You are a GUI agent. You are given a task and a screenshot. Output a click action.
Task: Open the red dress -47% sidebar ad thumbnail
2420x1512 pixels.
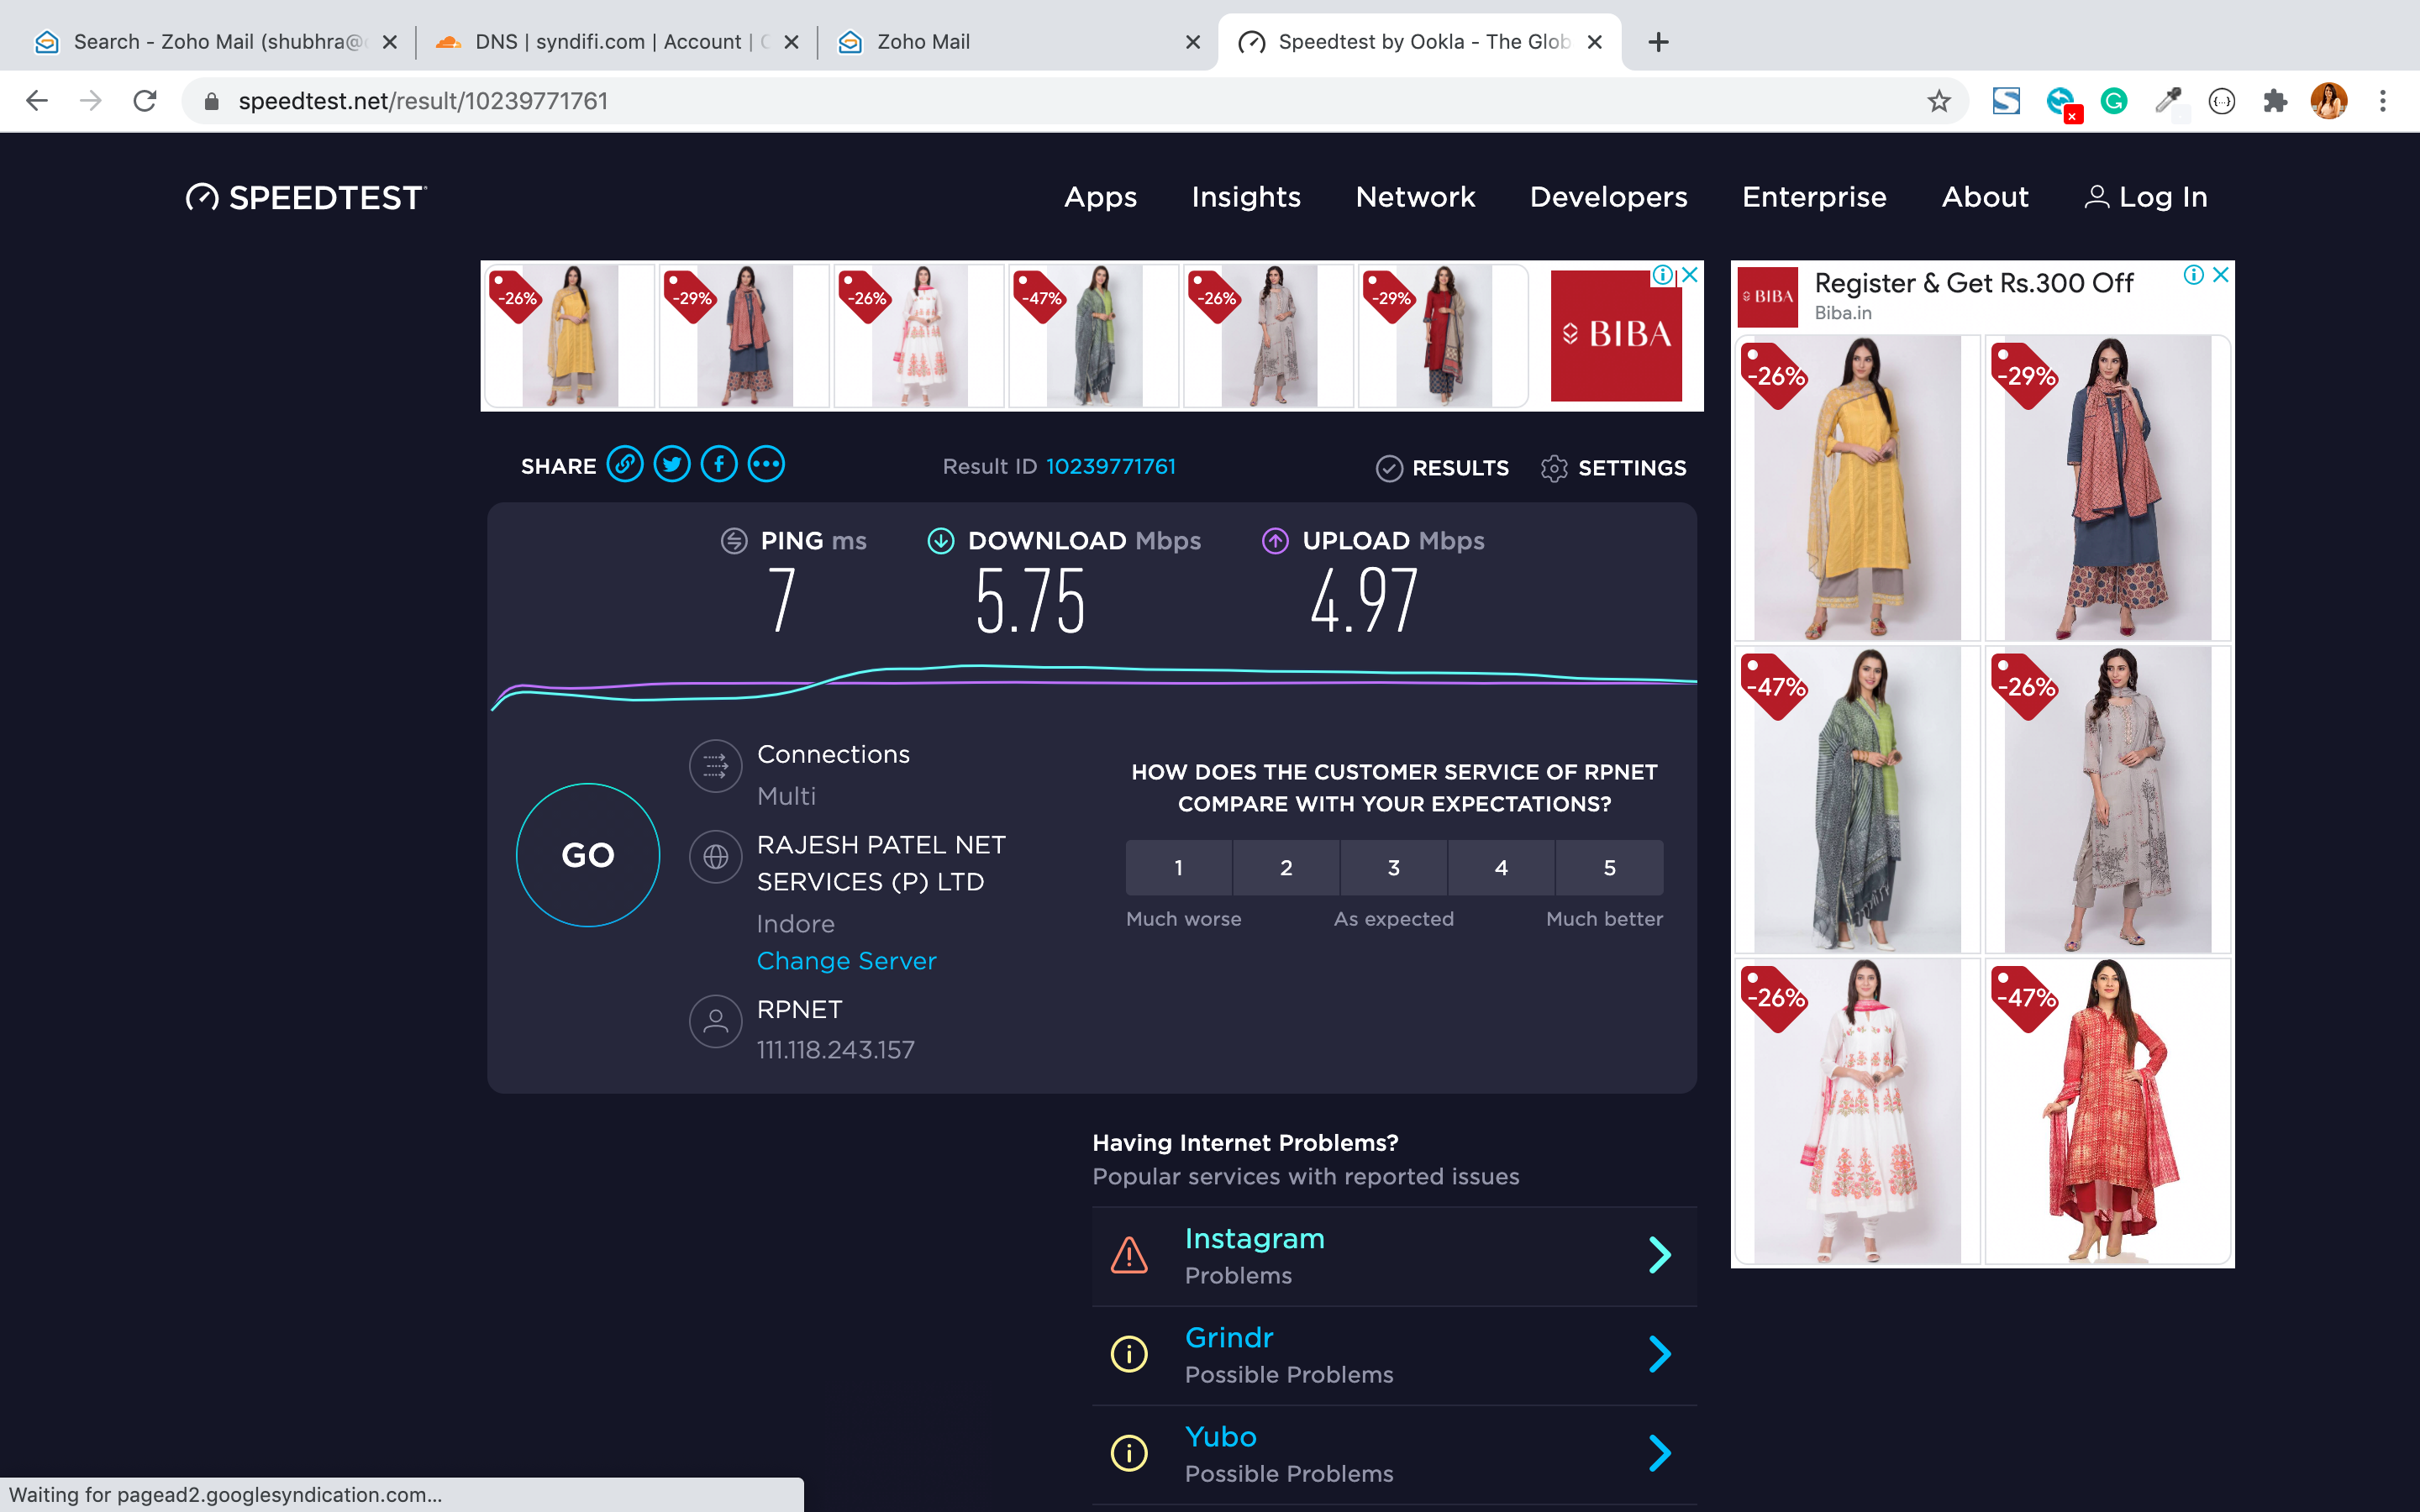tap(2107, 1111)
